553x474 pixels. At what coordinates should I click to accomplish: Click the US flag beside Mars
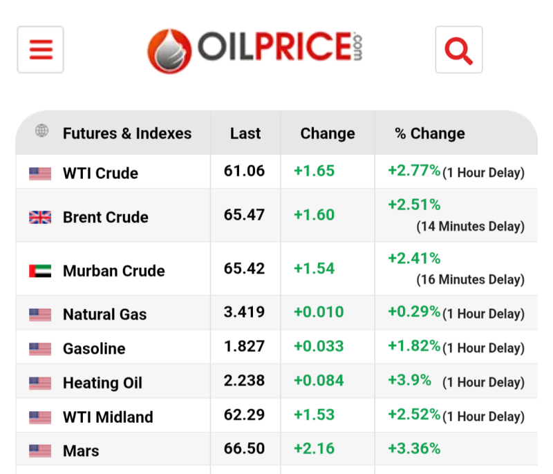40,451
